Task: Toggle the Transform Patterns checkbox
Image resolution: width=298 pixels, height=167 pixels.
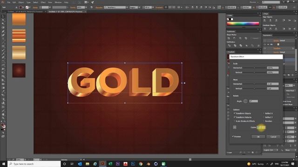Action: pyautogui.click(x=234, y=117)
